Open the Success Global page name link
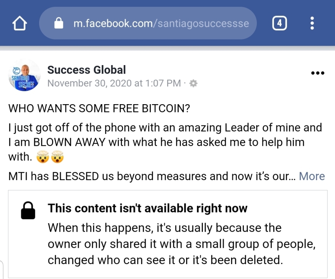 [86, 70]
